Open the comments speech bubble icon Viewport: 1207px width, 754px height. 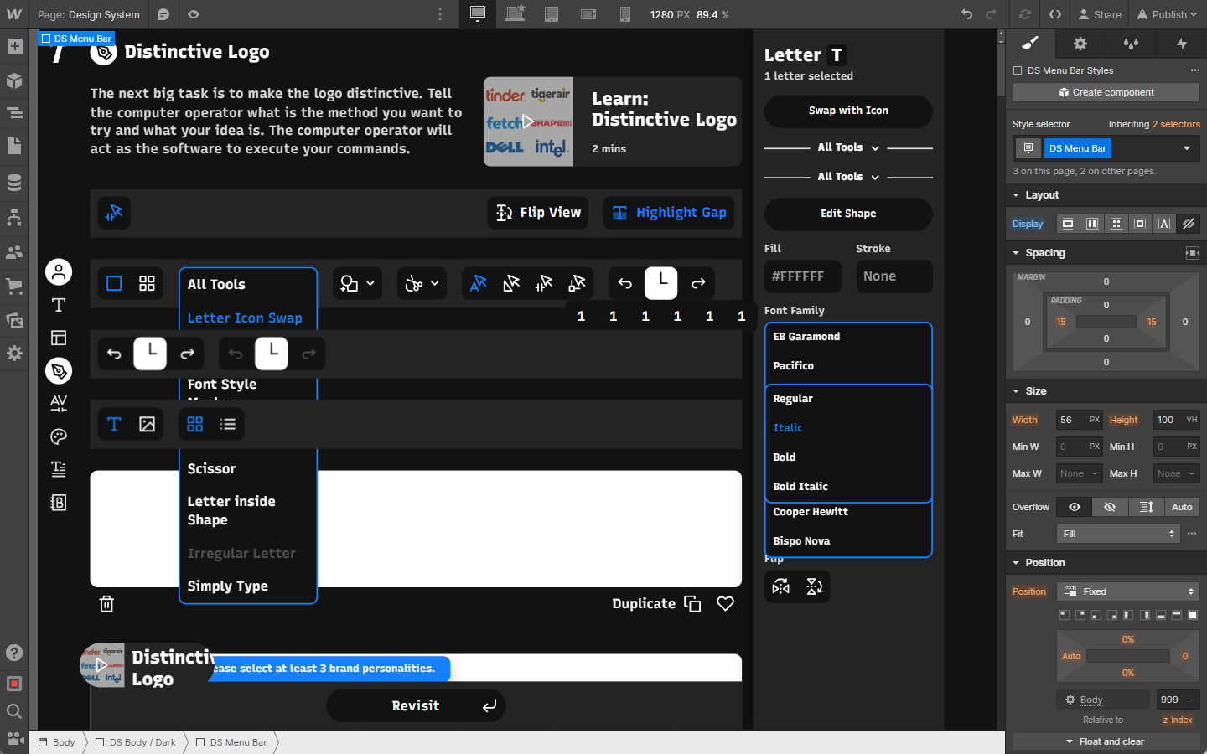(163, 14)
